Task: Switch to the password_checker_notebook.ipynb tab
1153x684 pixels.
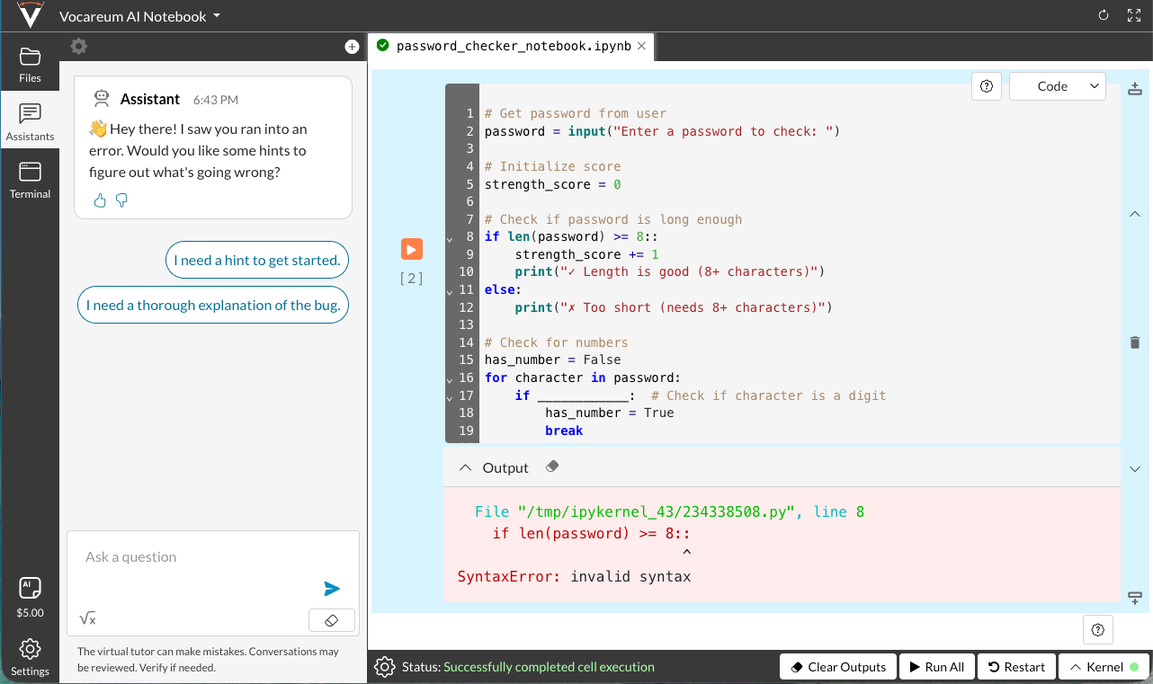Action: pyautogui.click(x=513, y=46)
